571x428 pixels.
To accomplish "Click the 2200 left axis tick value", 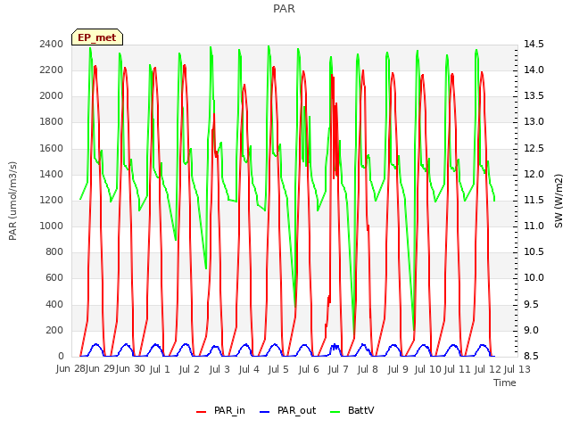I will (52, 70).
